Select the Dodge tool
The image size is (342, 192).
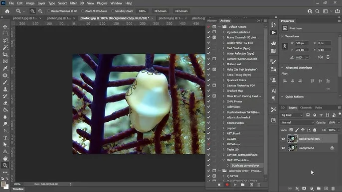[x=5, y=124]
